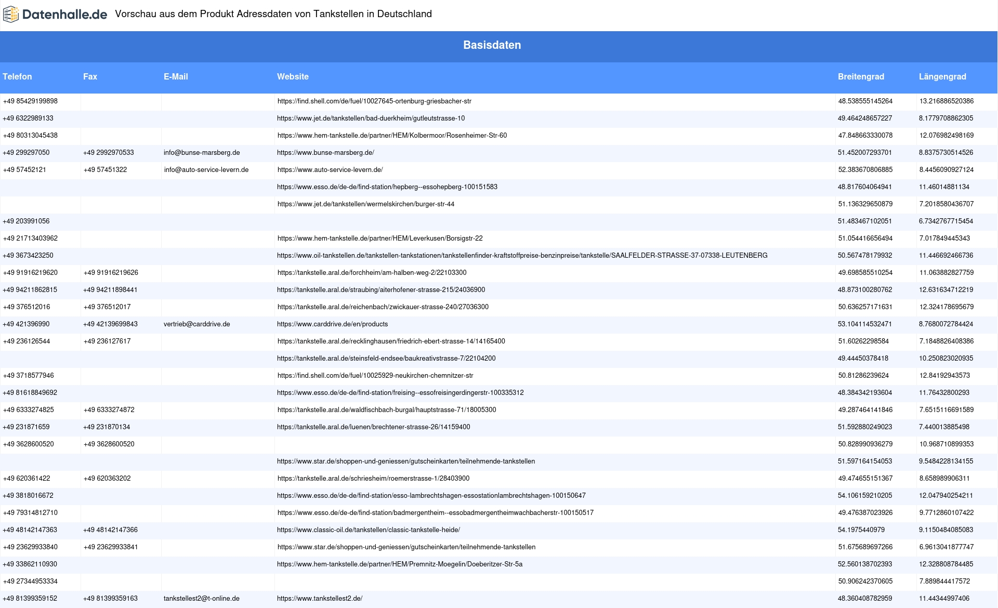Screen dimensions: 998x608
Task: Open the aral reichenbach zwickauer-strasse URL
Action: tap(383, 307)
